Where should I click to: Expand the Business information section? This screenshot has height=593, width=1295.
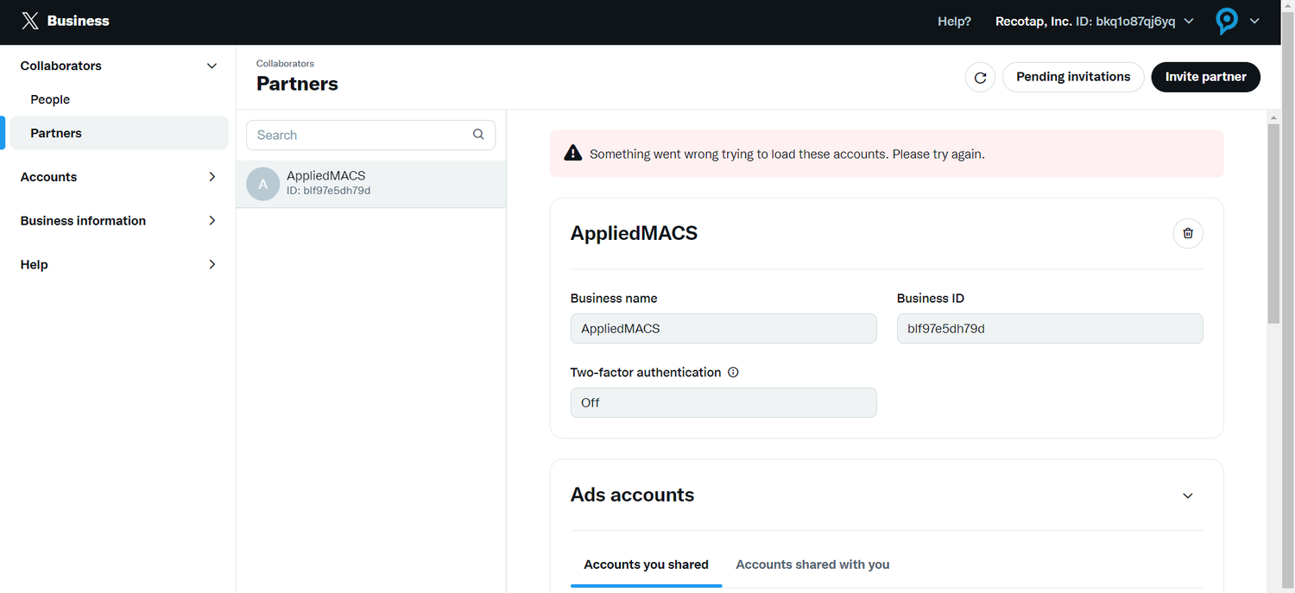[x=212, y=221]
